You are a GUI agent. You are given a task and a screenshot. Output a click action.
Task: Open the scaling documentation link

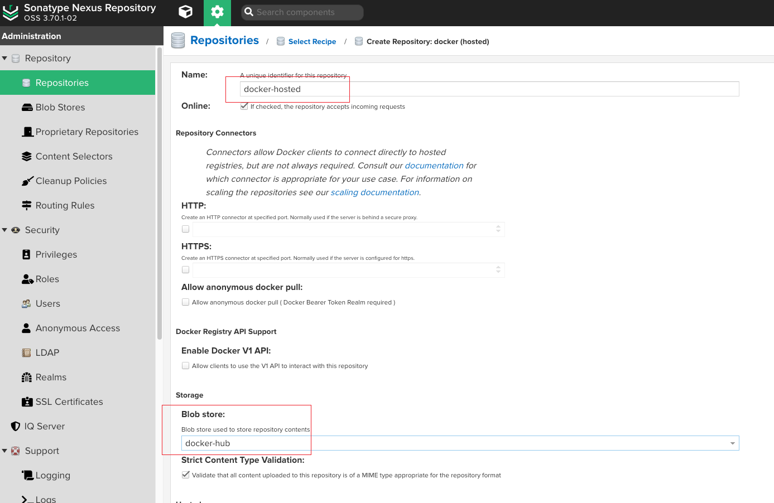tap(375, 192)
